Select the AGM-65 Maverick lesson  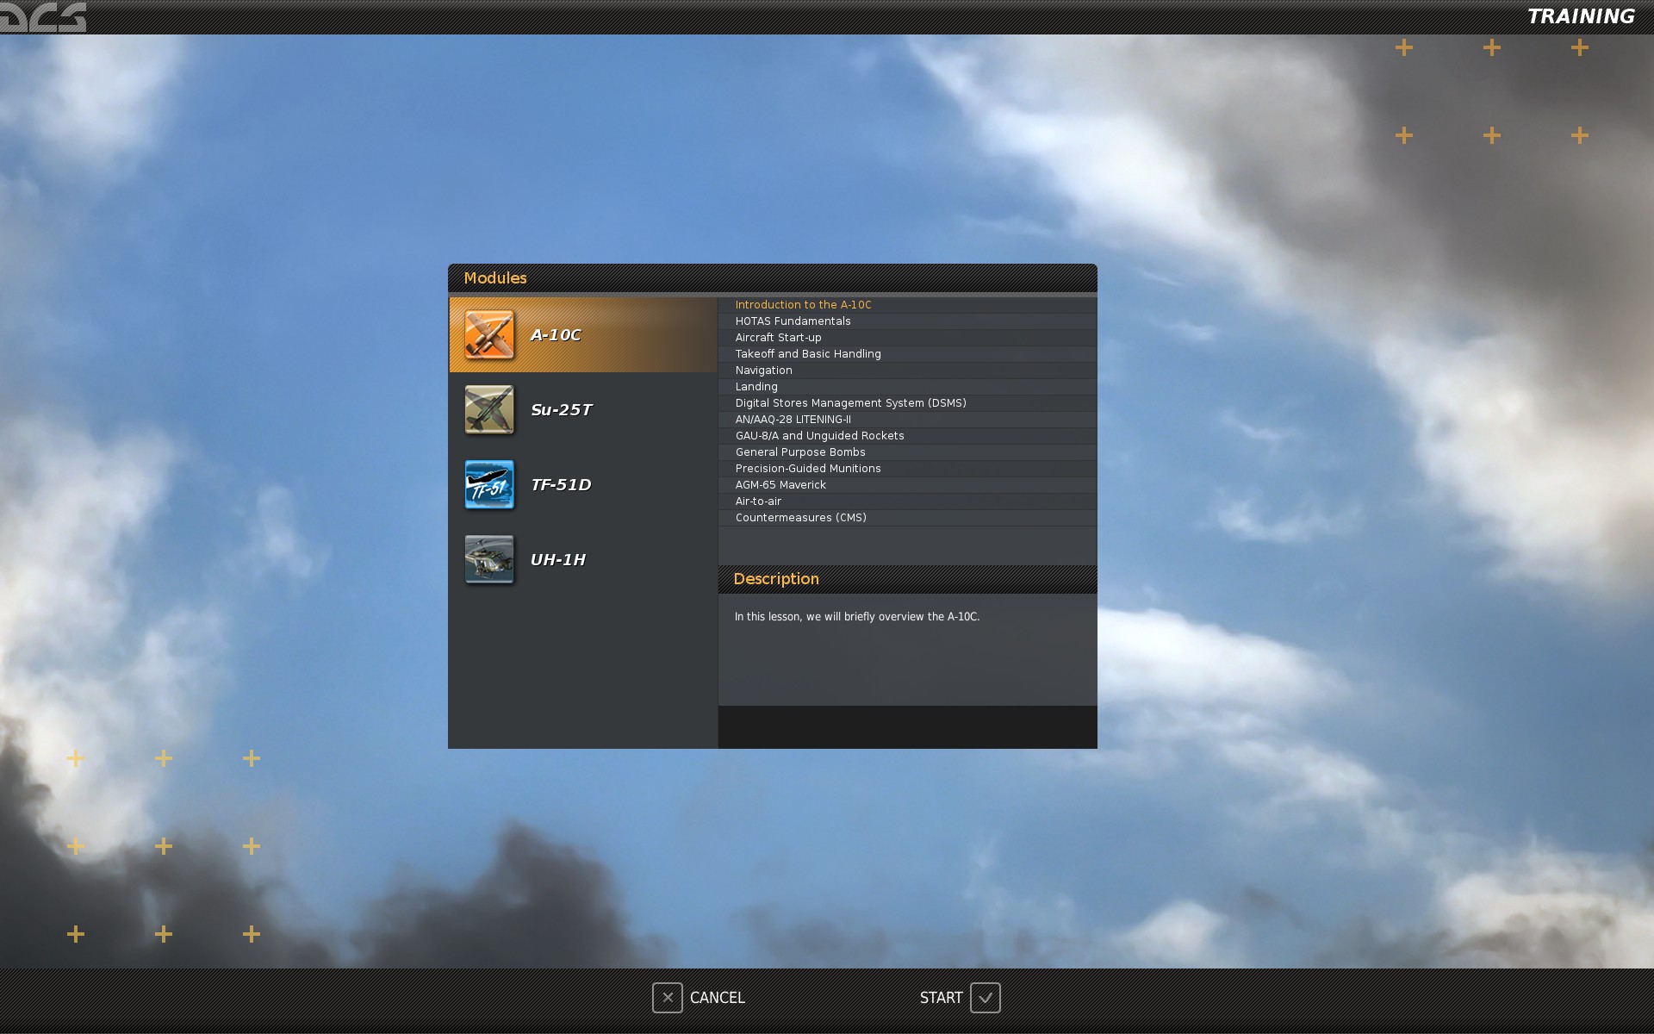click(x=907, y=485)
